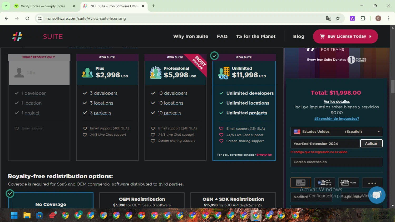Viewport: 395px width, 222px height.
Task: Select the Plus $2,998 plan card
Action: coord(107,107)
